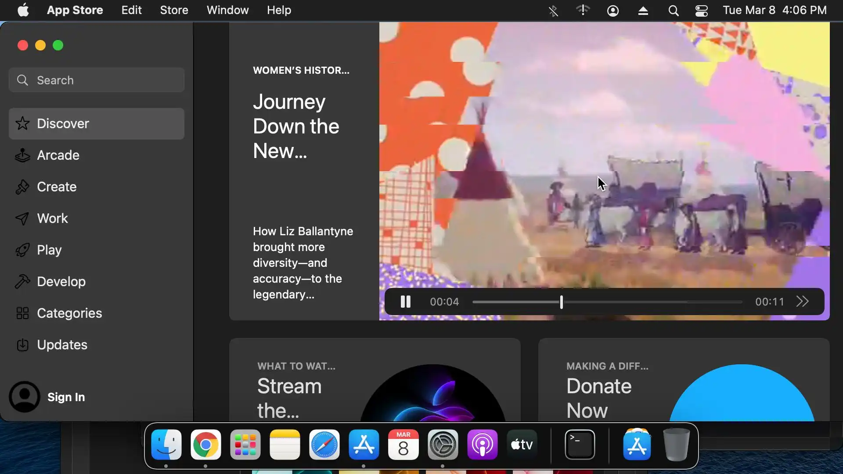
Task: Open the Develop hammer icon
Action: (22, 282)
